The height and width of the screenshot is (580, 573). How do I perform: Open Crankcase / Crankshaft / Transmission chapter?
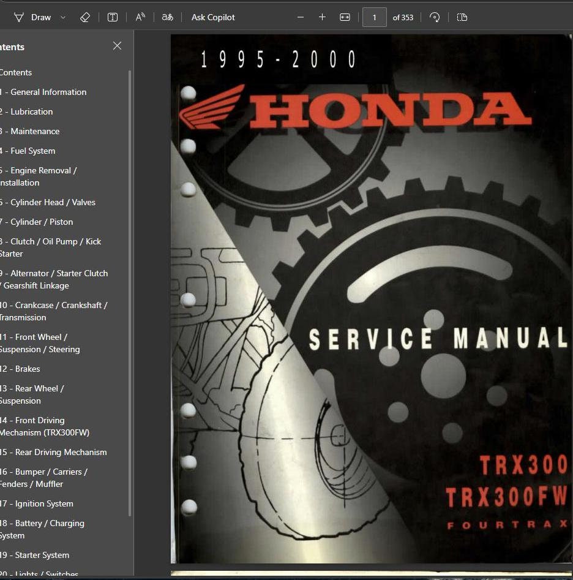click(x=54, y=311)
